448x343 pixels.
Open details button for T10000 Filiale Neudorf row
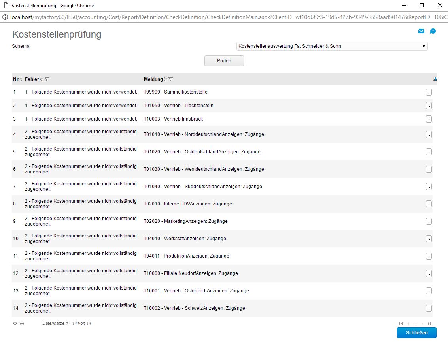click(x=429, y=273)
